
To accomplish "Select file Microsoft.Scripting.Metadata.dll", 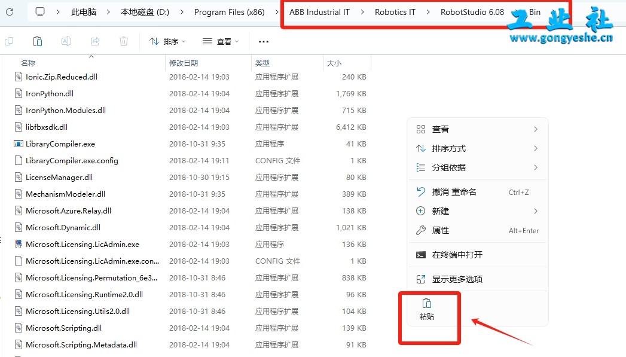I will pyautogui.click(x=81, y=345).
